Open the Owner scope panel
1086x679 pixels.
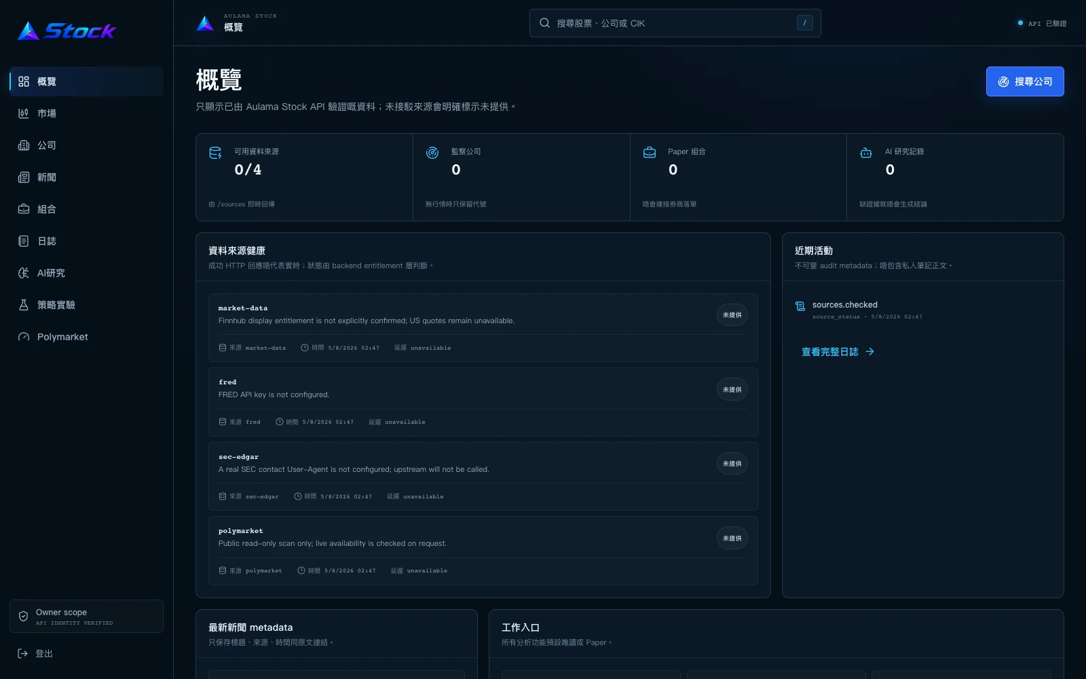86,617
